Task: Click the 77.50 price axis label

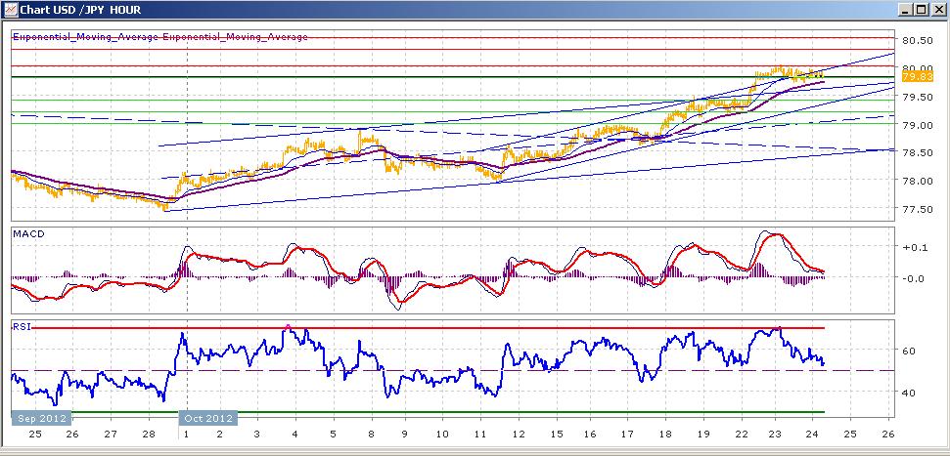Action: click(x=917, y=209)
